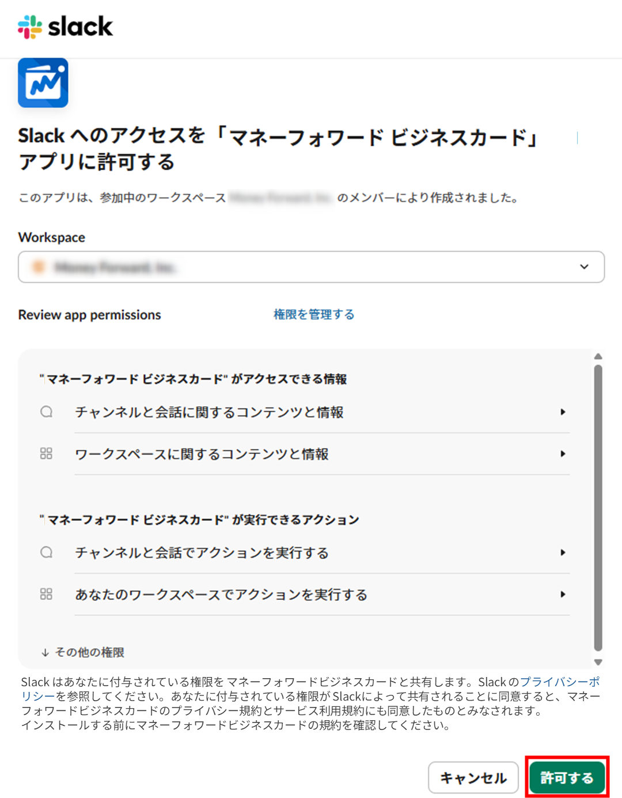622x798 pixels.
Task: Click the キャンセル button
Action: click(473, 778)
